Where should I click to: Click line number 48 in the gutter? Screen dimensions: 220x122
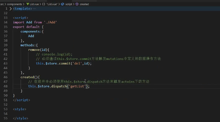click(5, 86)
